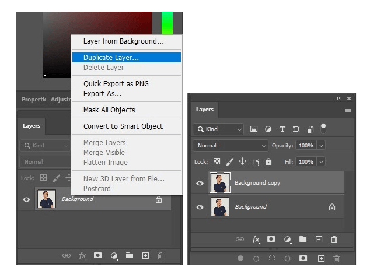The height and width of the screenshot is (271, 370).
Task: Lock all padlock icon in right panel
Action: click(268, 161)
